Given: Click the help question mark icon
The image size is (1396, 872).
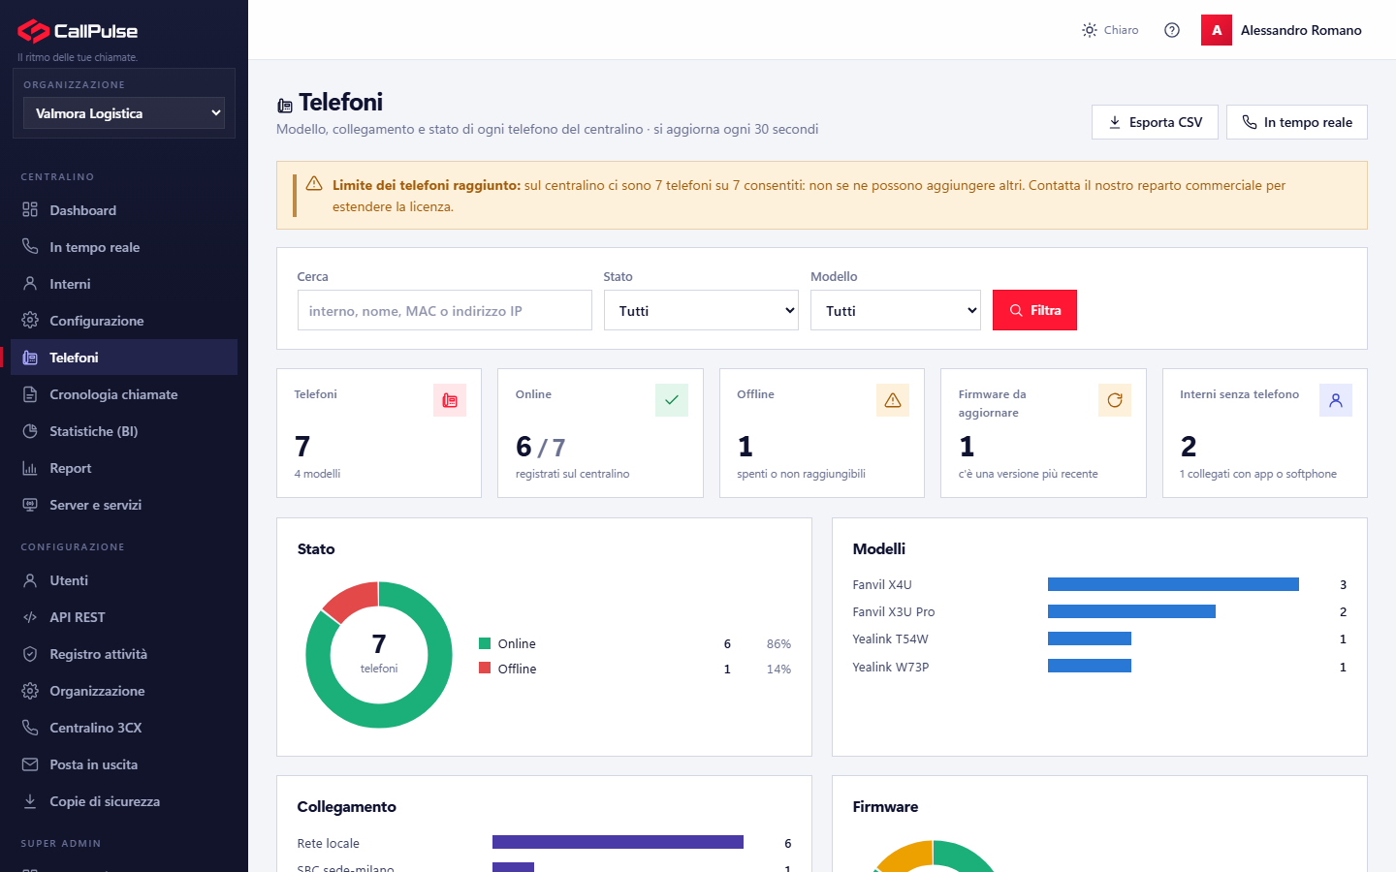Looking at the screenshot, I should tap(1172, 30).
